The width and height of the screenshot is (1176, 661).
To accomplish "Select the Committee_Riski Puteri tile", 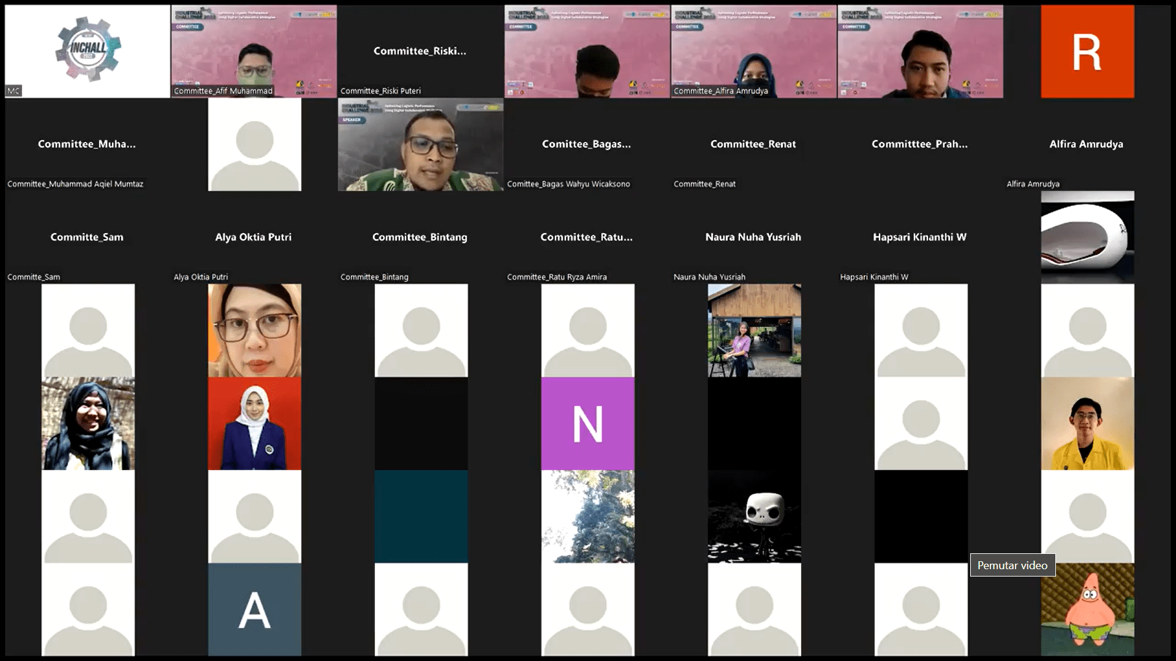I will pyautogui.click(x=420, y=51).
